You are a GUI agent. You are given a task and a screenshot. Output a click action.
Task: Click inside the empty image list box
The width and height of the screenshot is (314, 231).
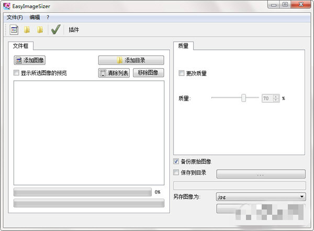point(89,133)
